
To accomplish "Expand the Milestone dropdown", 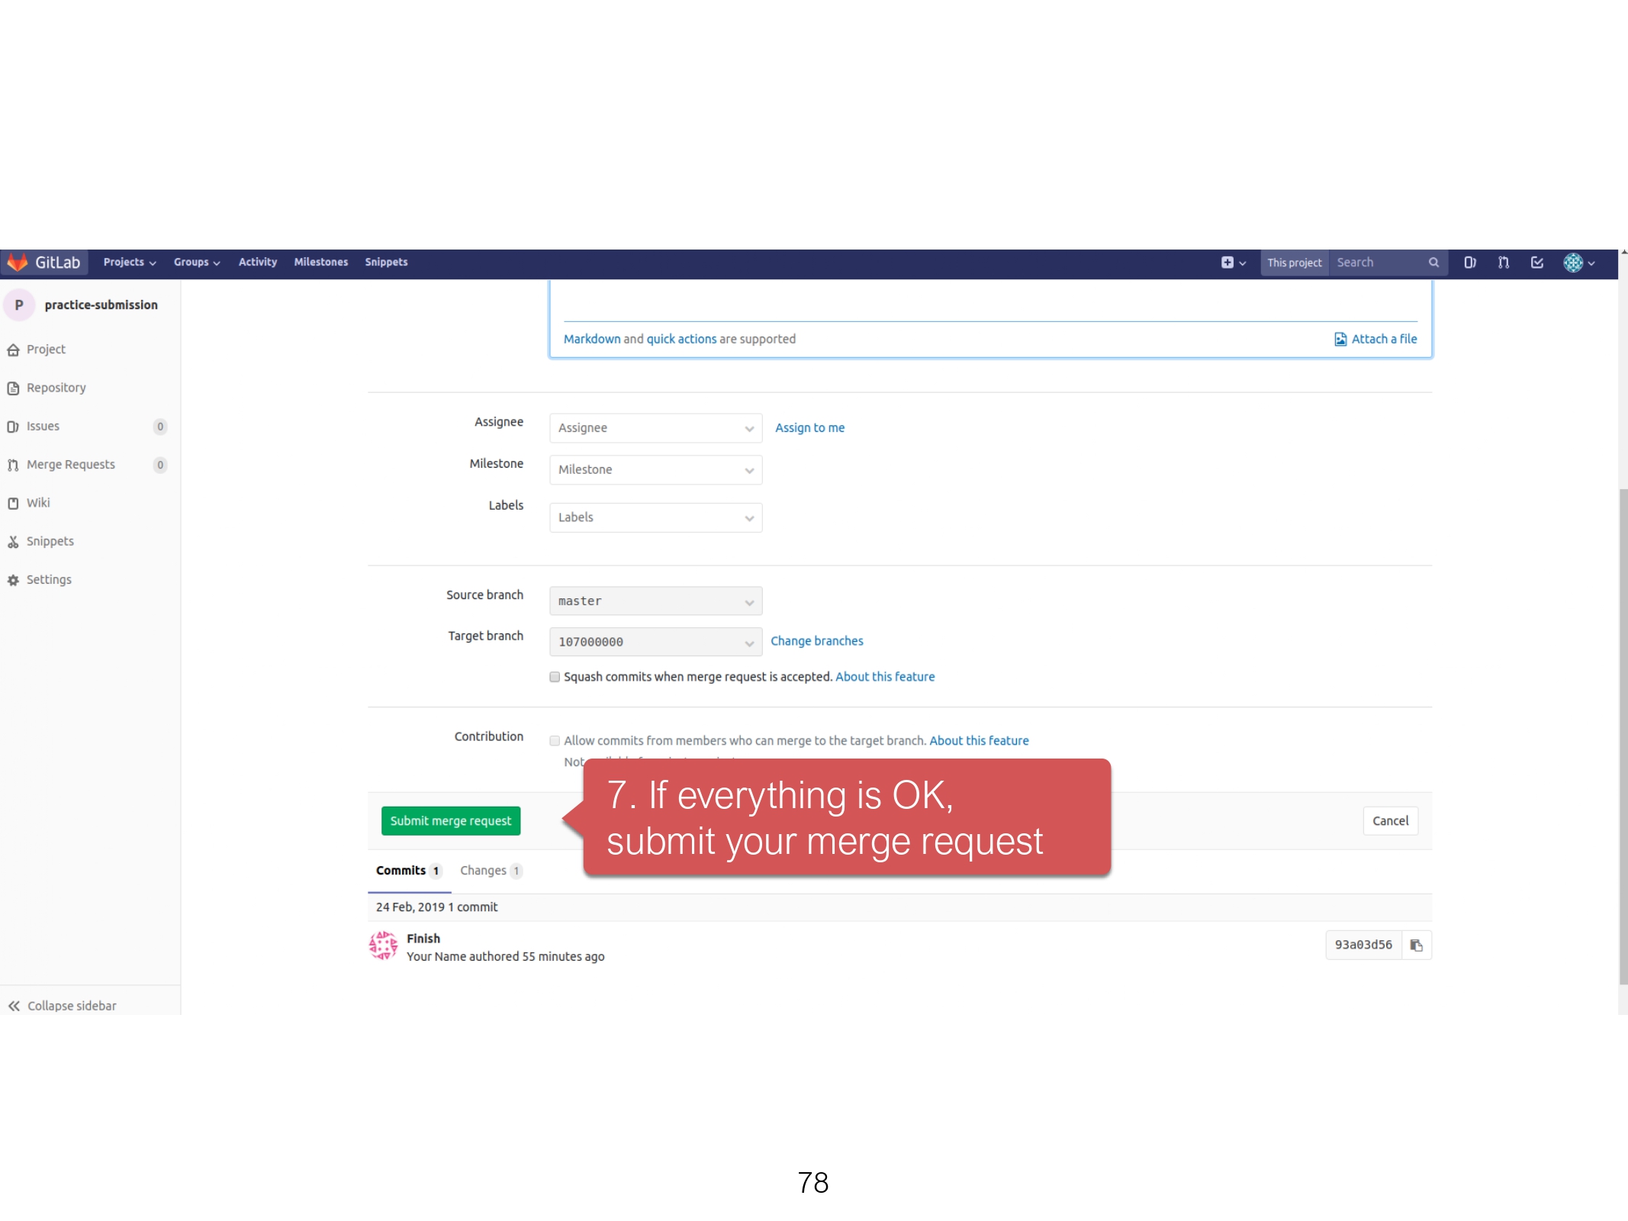I will pyautogui.click(x=655, y=470).
